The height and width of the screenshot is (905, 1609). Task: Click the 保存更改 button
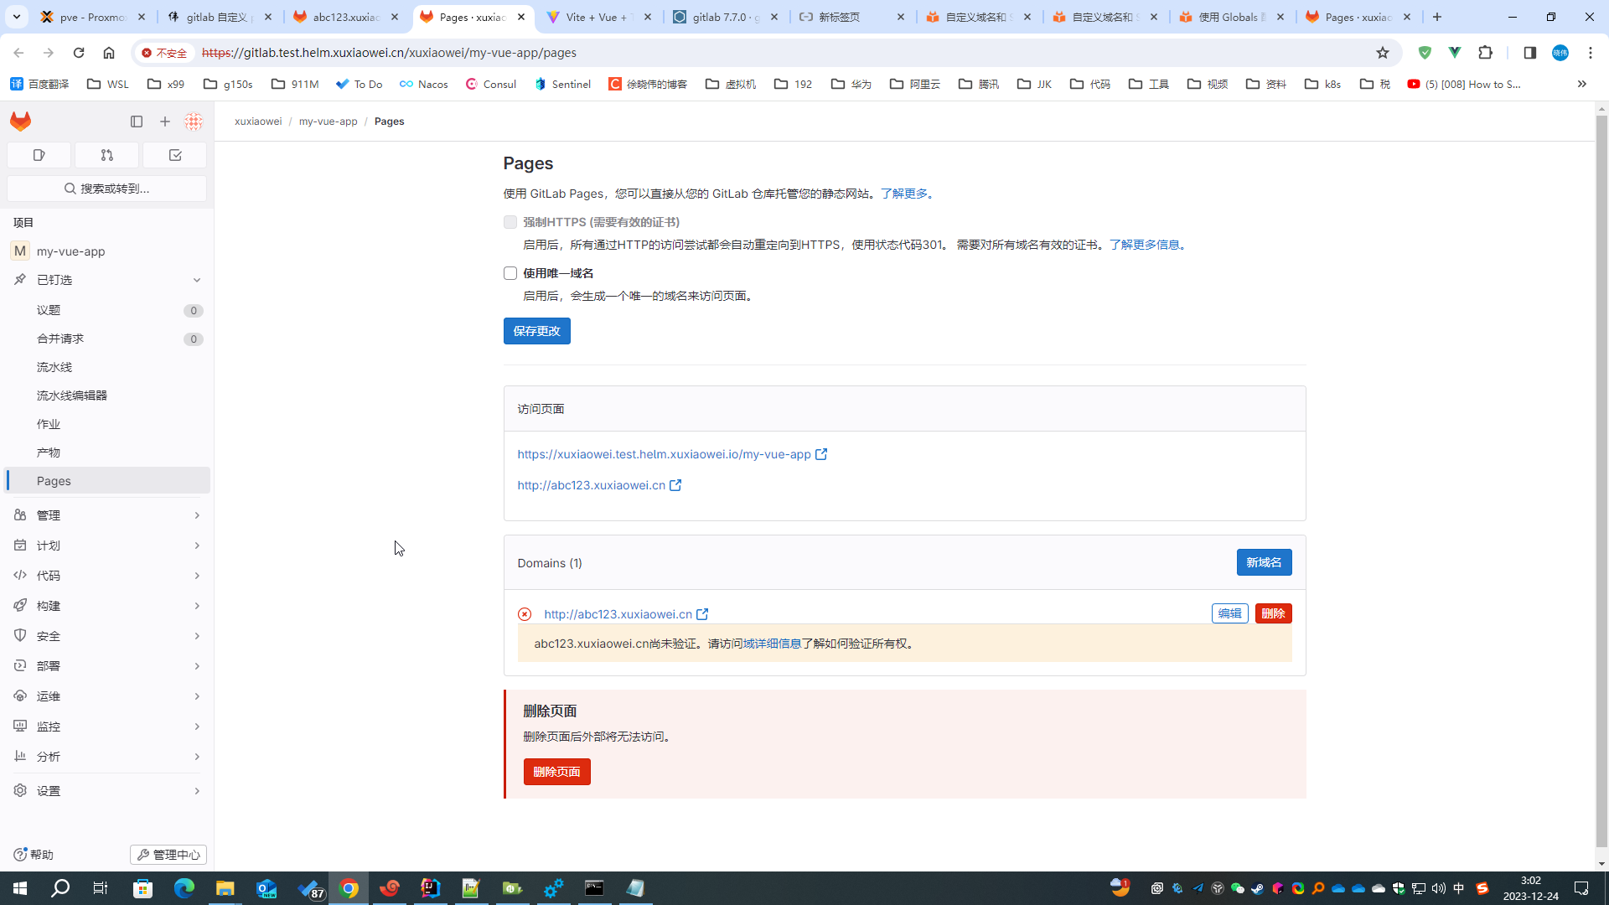click(x=536, y=331)
